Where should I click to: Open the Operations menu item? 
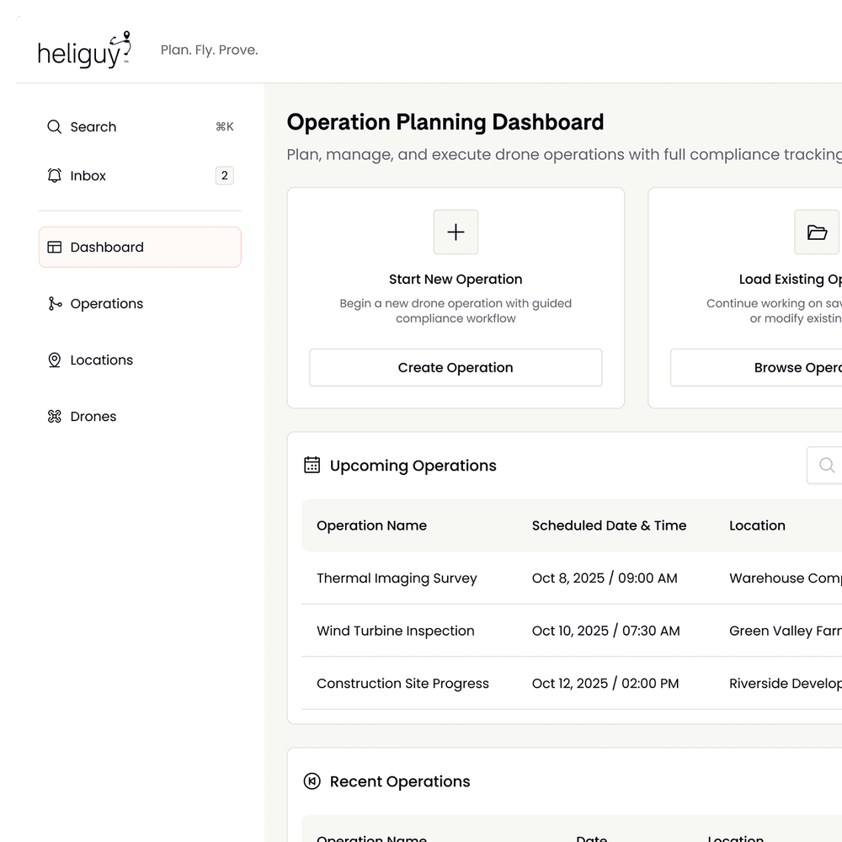point(107,304)
